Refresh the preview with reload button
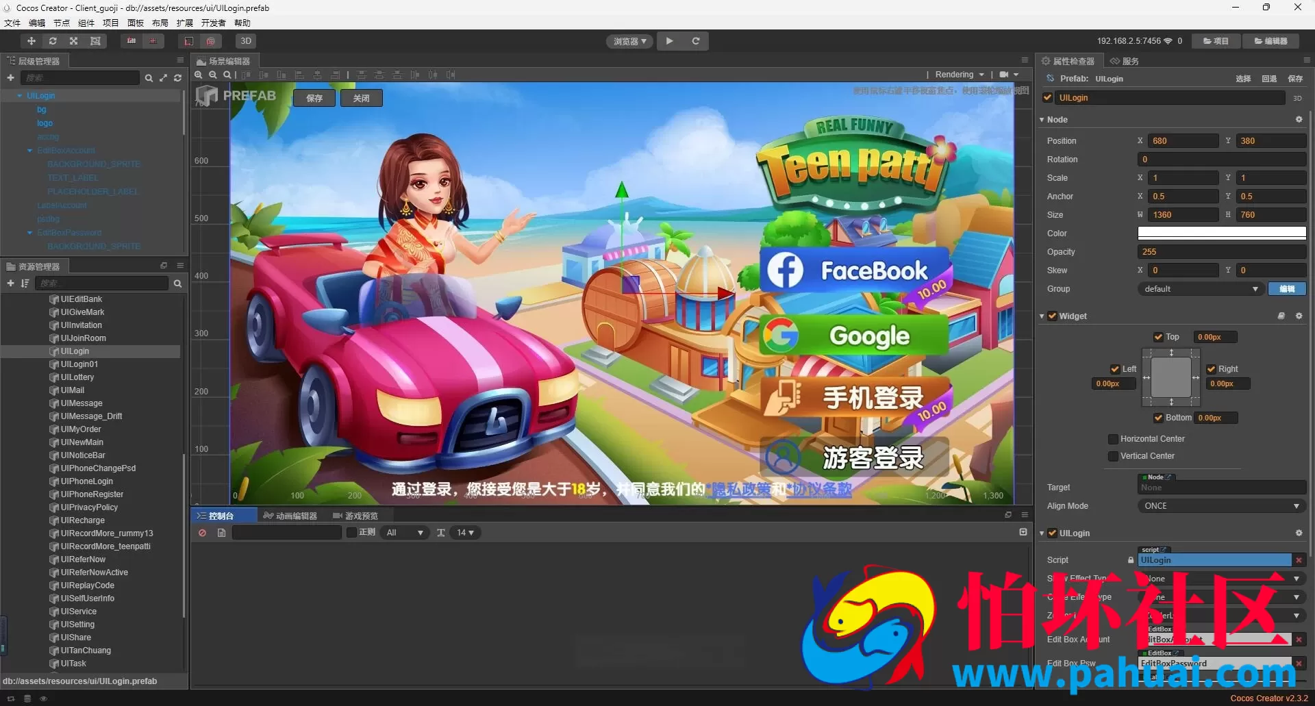 pyautogui.click(x=695, y=41)
